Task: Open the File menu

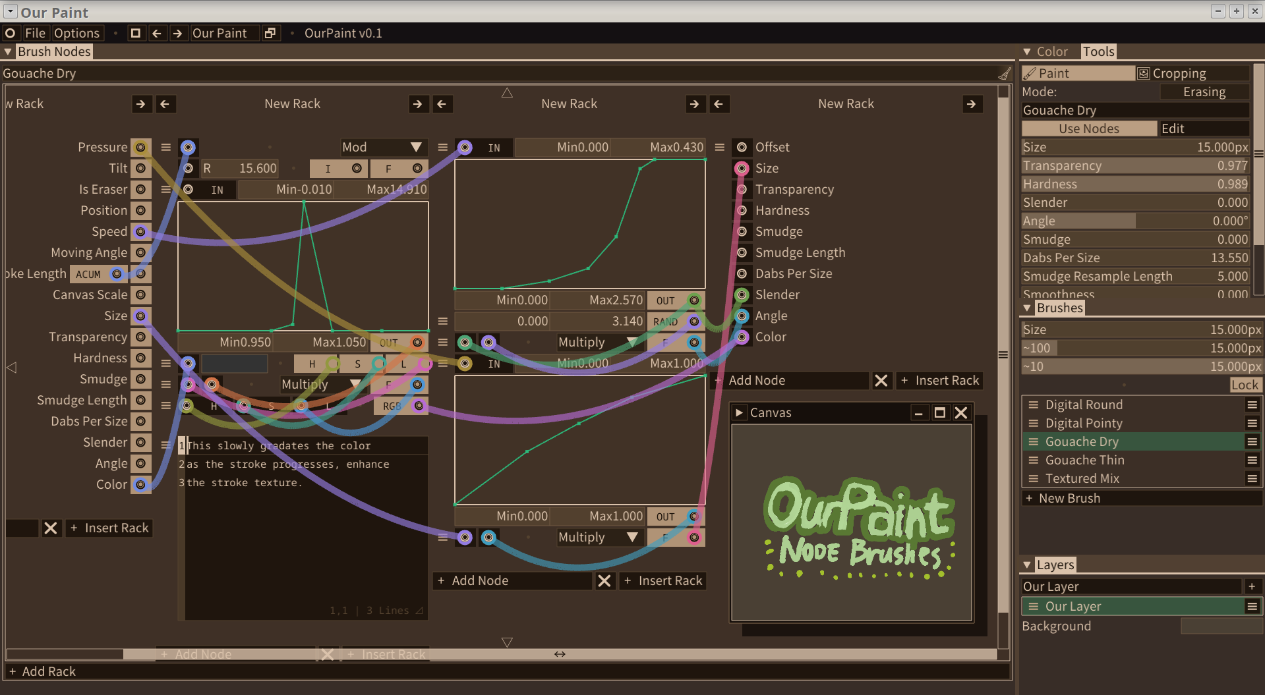Action: (x=35, y=33)
